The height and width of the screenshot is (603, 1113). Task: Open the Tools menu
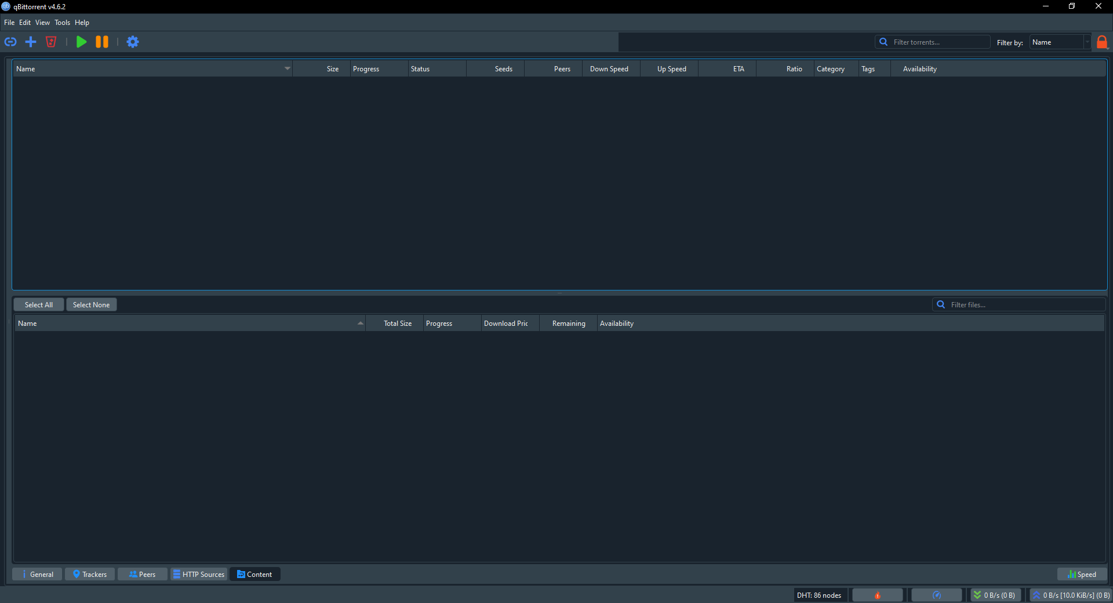pyautogui.click(x=62, y=23)
